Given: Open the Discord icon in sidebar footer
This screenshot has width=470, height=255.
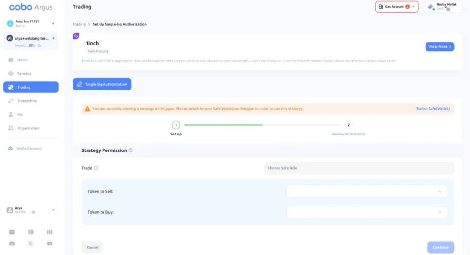Looking at the screenshot, I should click(x=12, y=243).
